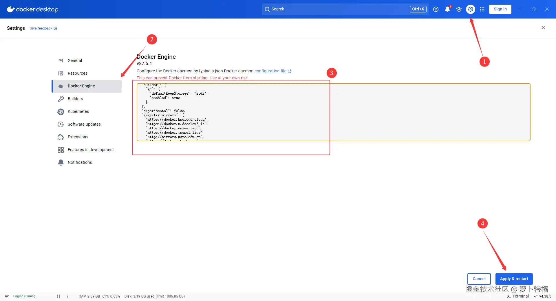Click the Extensions puzzle piece icon
Screen dimensions: 556x301
61,137
